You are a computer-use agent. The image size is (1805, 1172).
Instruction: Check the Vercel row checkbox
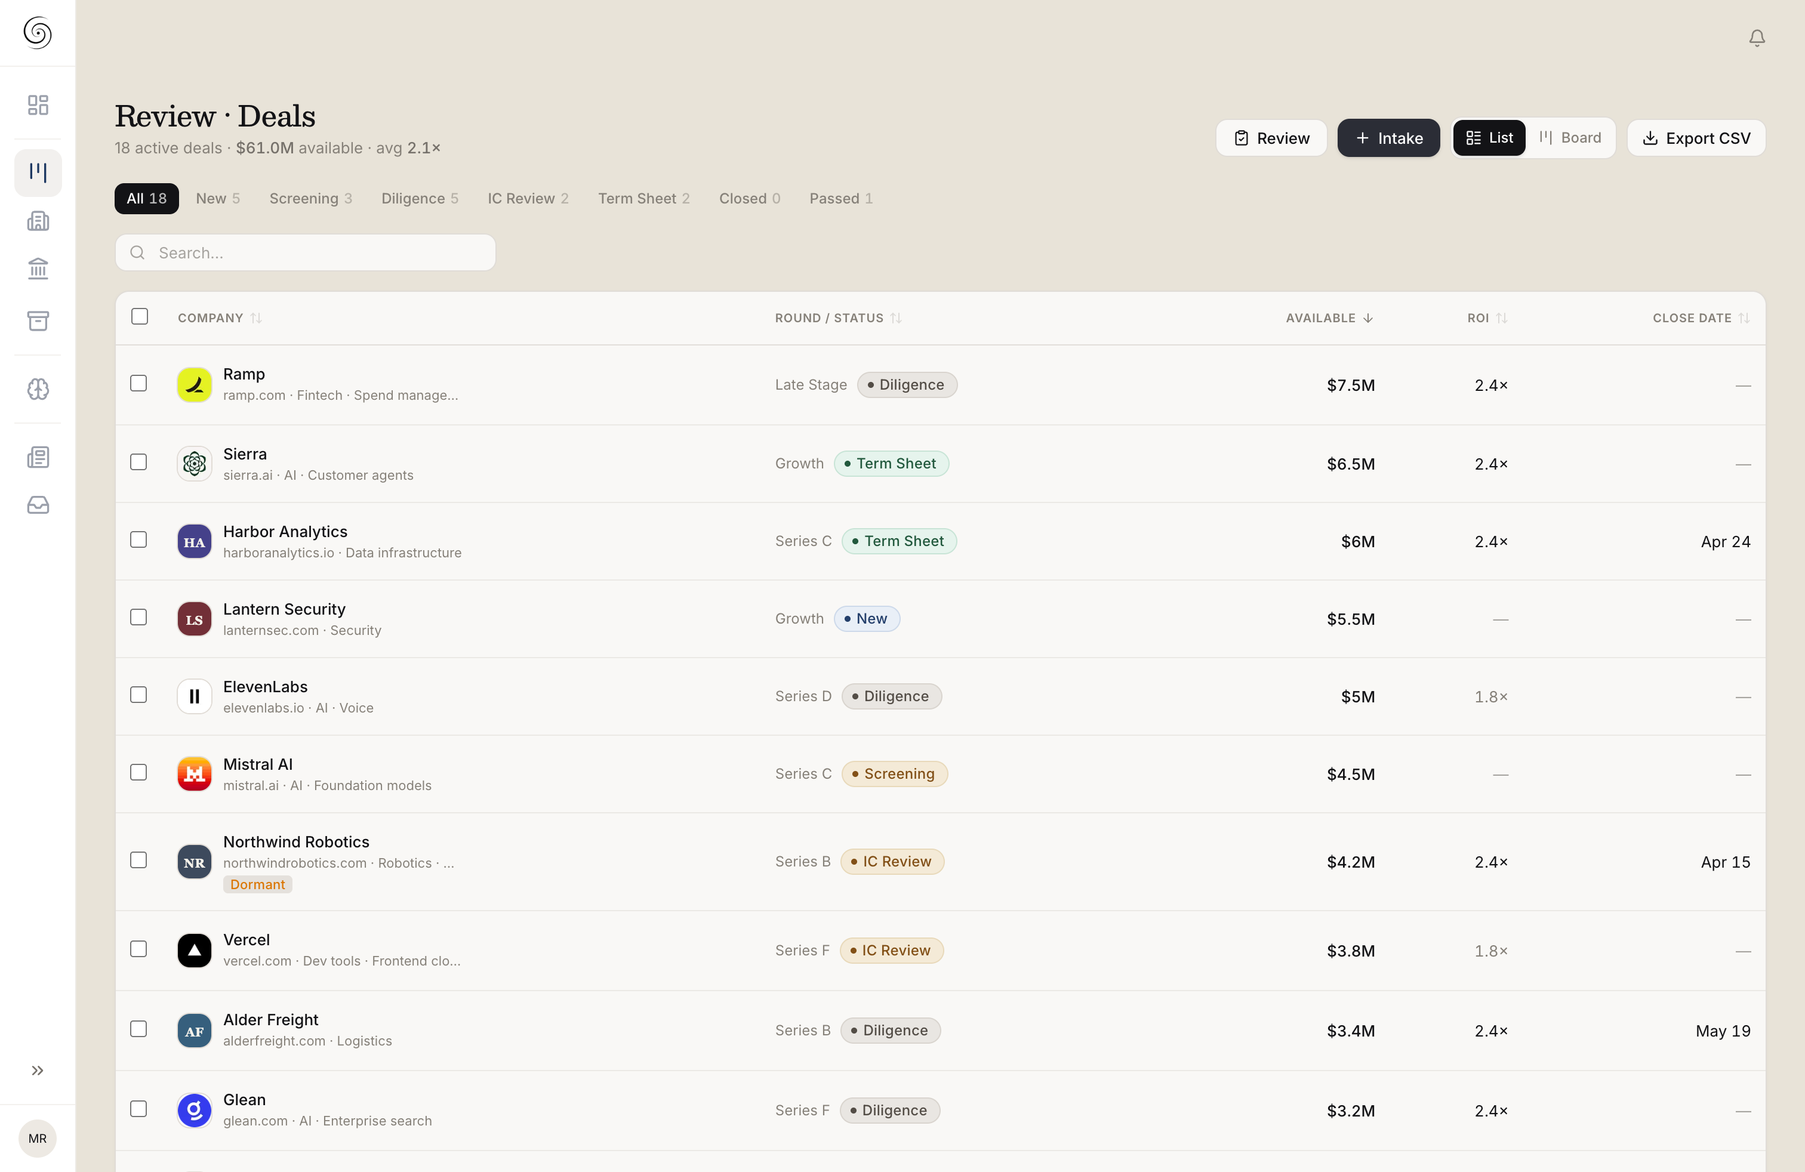pos(139,949)
